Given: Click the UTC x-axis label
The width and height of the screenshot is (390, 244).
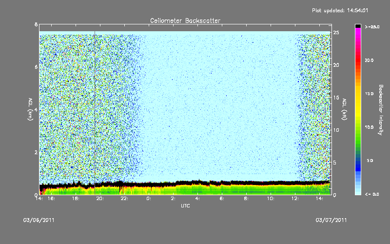Looking at the screenshot, I should (185, 205).
